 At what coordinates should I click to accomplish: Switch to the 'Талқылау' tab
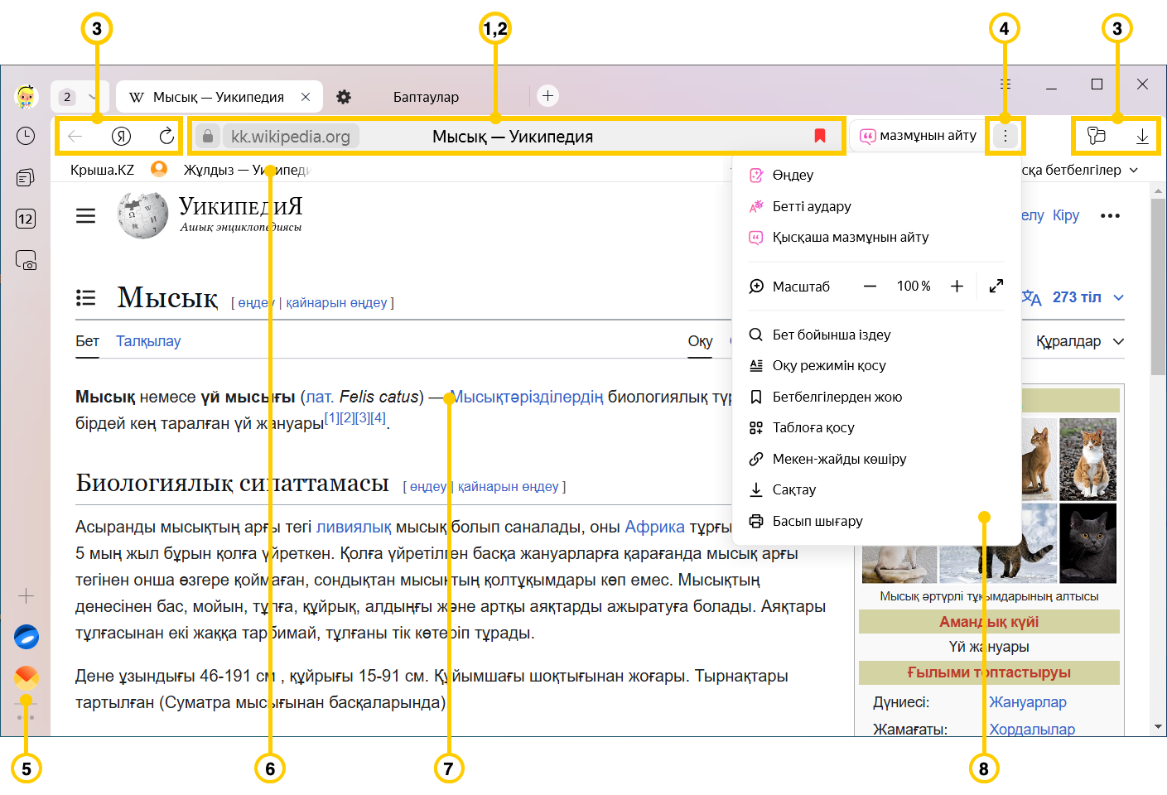point(148,341)
